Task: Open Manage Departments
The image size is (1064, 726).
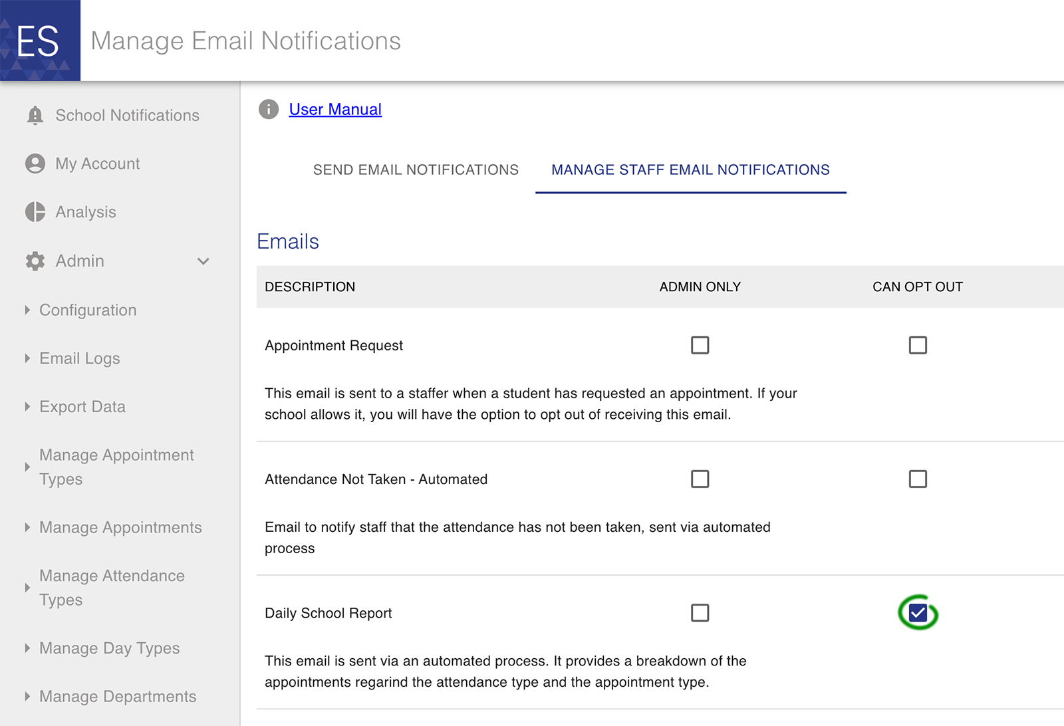Action: tap(118, 697)
